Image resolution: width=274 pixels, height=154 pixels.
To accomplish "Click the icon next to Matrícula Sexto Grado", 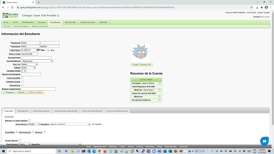I will tap(159, 90).
